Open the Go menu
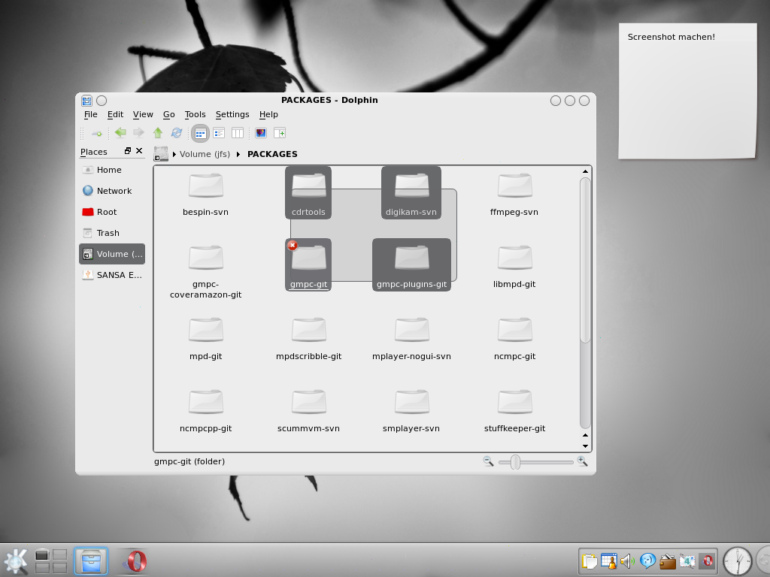The width and height of the screenshot is (770, 577). (169, 114)
